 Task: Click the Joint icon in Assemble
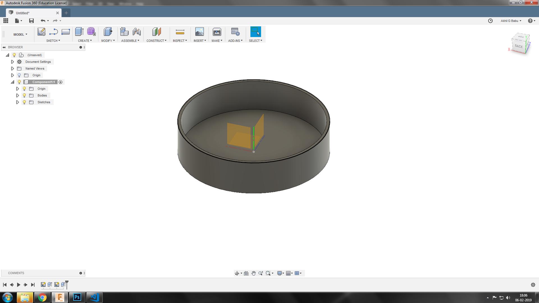[137, 32]
